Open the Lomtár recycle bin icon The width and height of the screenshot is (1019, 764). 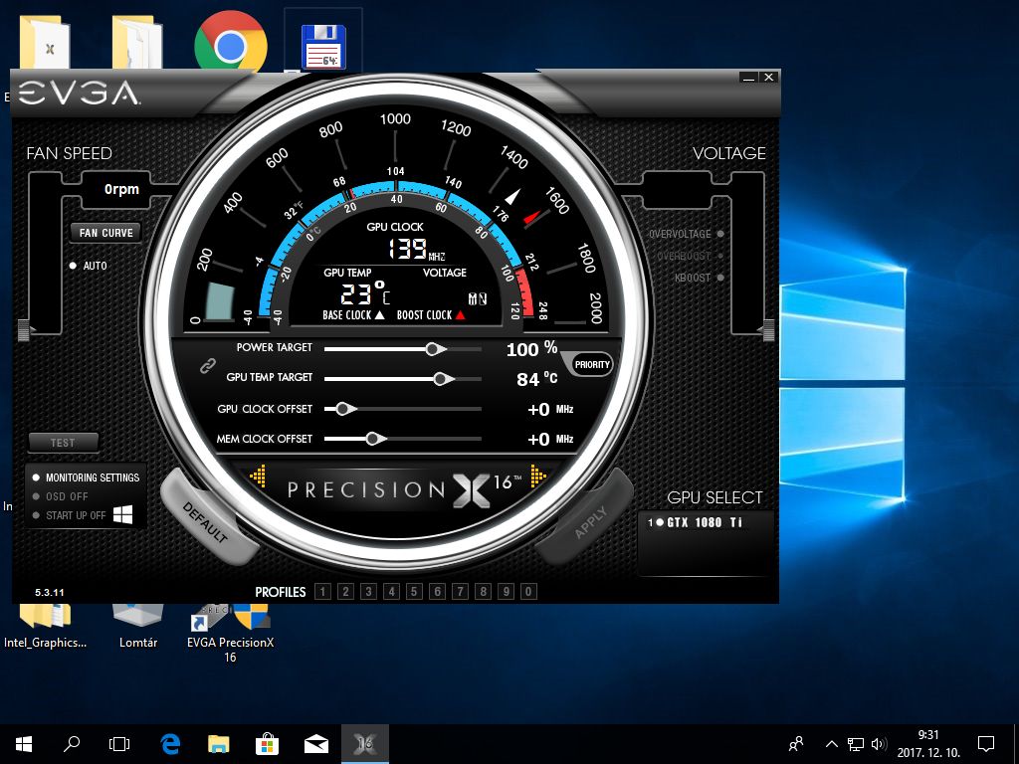pyautogui.click(x=137, y=628)
